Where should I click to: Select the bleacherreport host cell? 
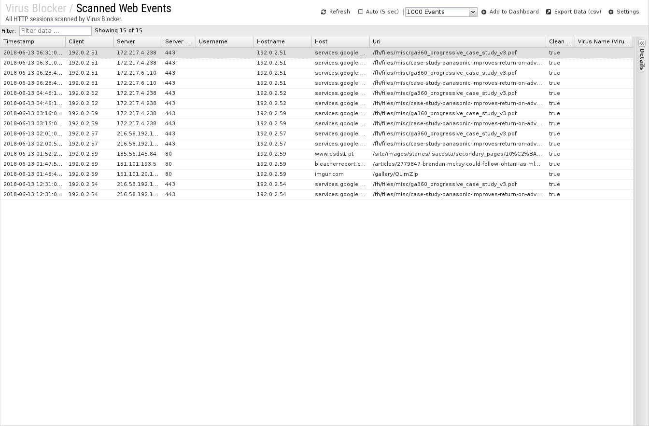(x=341, y=164)
